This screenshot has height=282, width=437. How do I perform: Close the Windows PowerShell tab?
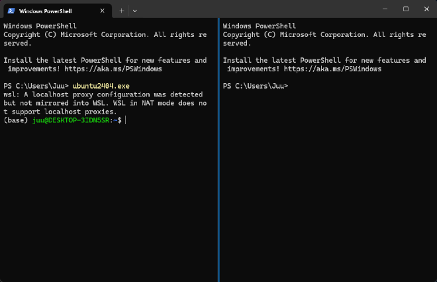pos(102,11)
